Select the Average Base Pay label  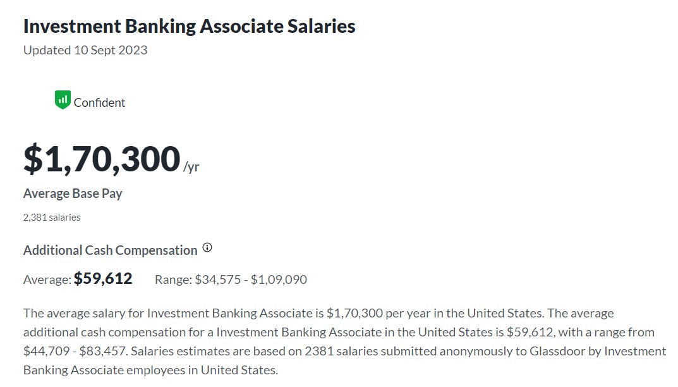73,193
